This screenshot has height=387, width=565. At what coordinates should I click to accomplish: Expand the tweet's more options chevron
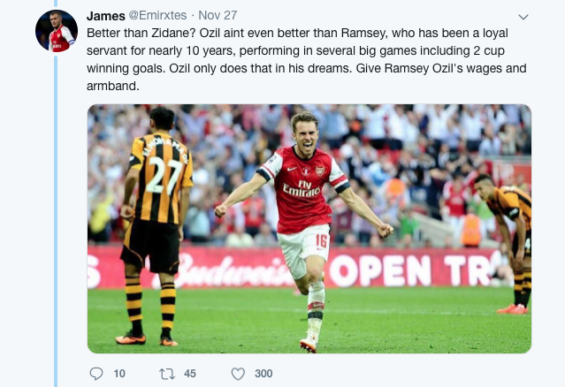pyautogui.click(x=523, y=17)
